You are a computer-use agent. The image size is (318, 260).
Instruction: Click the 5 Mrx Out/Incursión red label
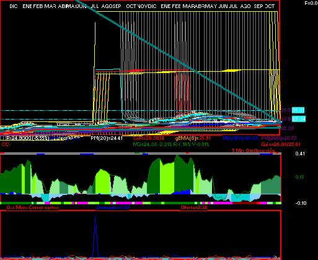coord(254,150)
